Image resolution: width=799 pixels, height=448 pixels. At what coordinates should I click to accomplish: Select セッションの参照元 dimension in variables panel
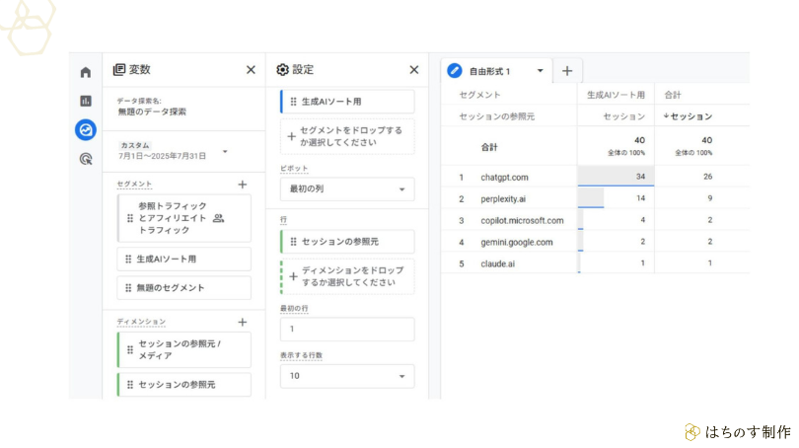coord(183,385)
